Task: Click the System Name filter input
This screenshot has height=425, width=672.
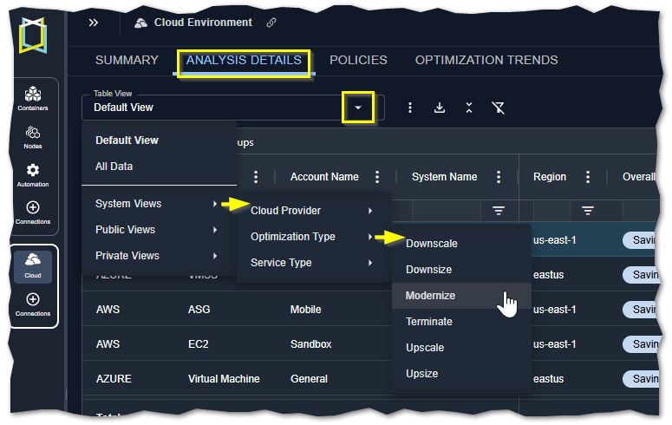Action: pyautogui.click(x=446, y=211)
